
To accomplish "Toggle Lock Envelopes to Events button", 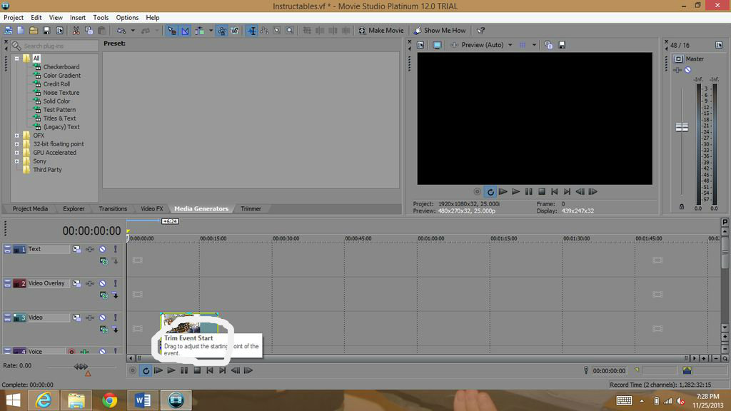I will click(x=222, y=31).
